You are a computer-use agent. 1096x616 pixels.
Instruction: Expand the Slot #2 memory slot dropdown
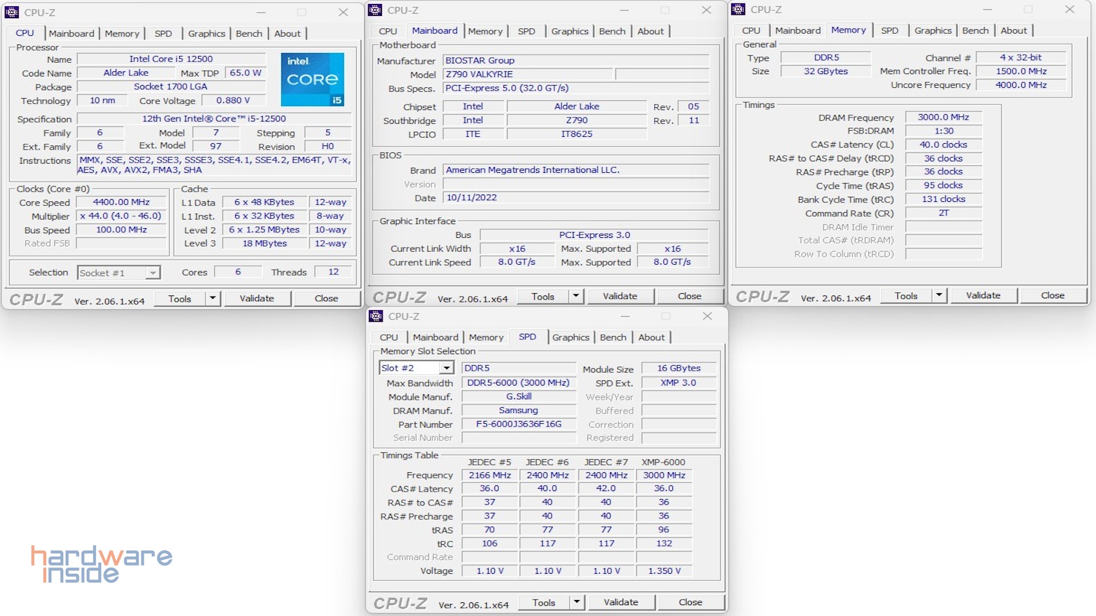click(x=447, y=368)
